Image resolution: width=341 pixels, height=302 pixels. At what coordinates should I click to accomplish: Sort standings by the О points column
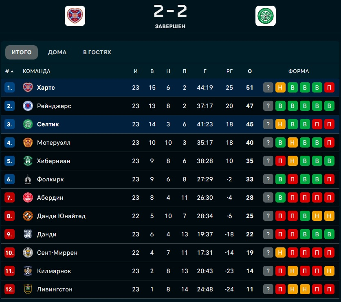pos(250,71)
